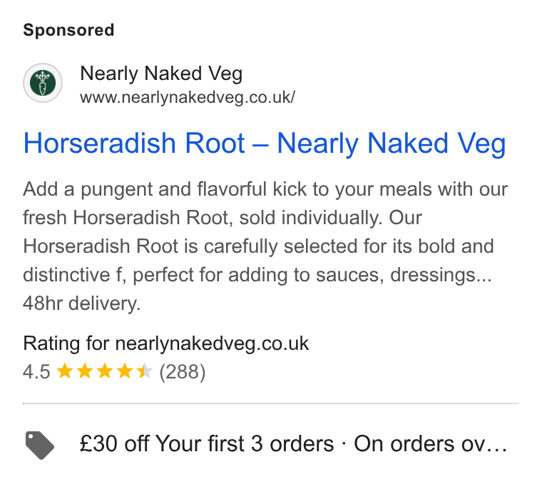The height and width of the screenshot is (487, 542).
Task: Click the Nearly Naked Veg advertiser name
Action: 161,74
